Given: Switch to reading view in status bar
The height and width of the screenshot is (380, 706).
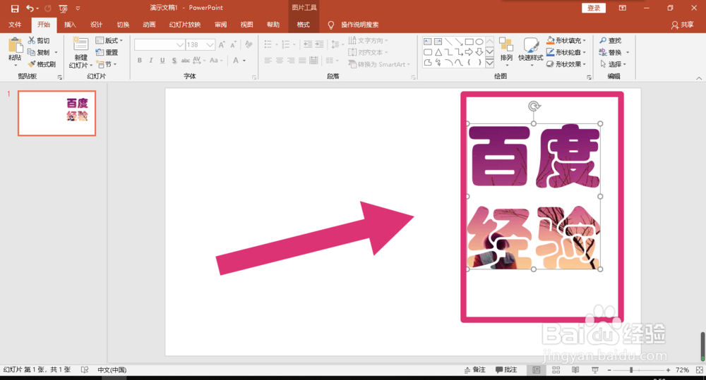Looking at the screenshot, I should point(575,369).
